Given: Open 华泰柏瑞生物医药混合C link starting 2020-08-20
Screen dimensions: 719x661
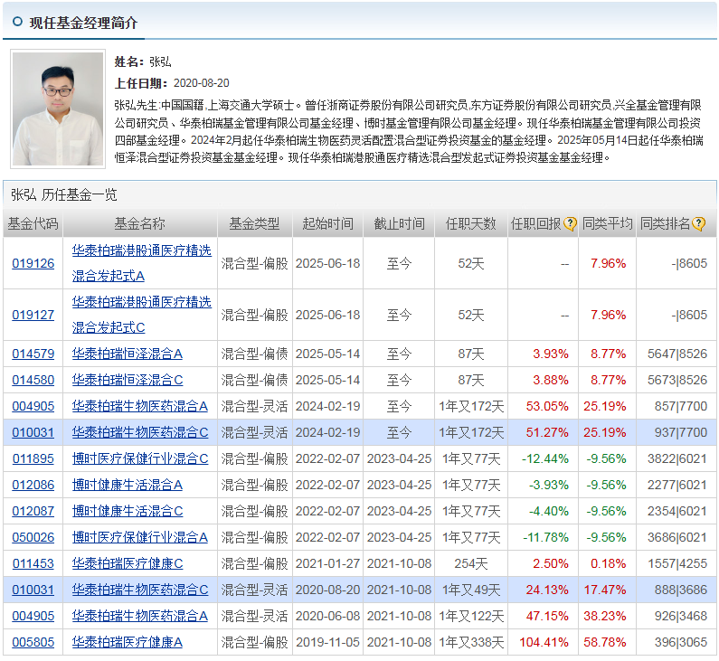Looking at the screenshot, I should tap(140, 590).
